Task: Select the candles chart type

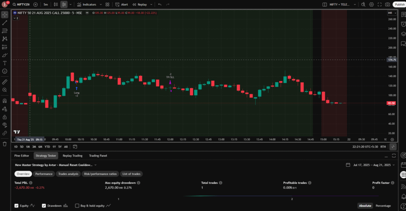Action: tap(64, 4)
